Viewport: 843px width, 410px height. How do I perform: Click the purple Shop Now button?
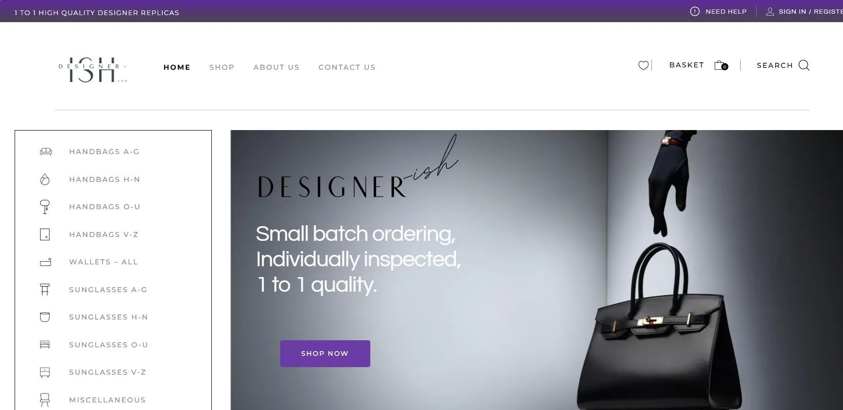pyautogui.click(x=325, y=353)
